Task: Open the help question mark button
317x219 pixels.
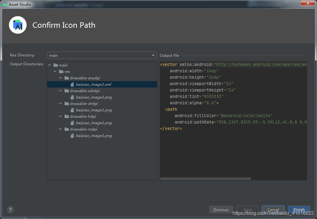Action: pyautogui.click(x=10, y=210)
